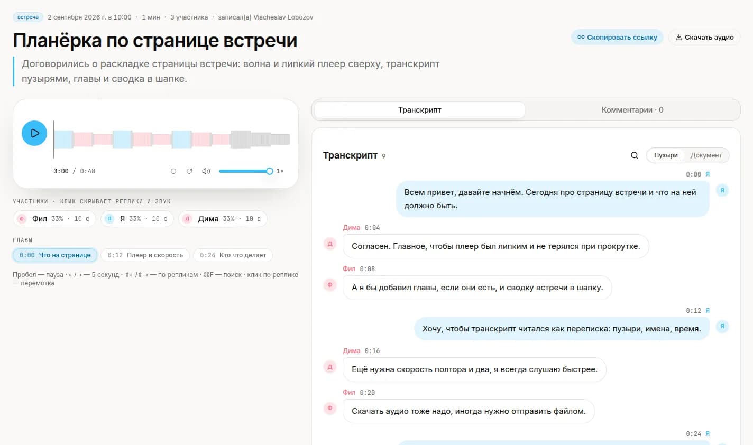Click the встреча tag badge
This screenshot has height=445, width=753.
pos(28,17)
